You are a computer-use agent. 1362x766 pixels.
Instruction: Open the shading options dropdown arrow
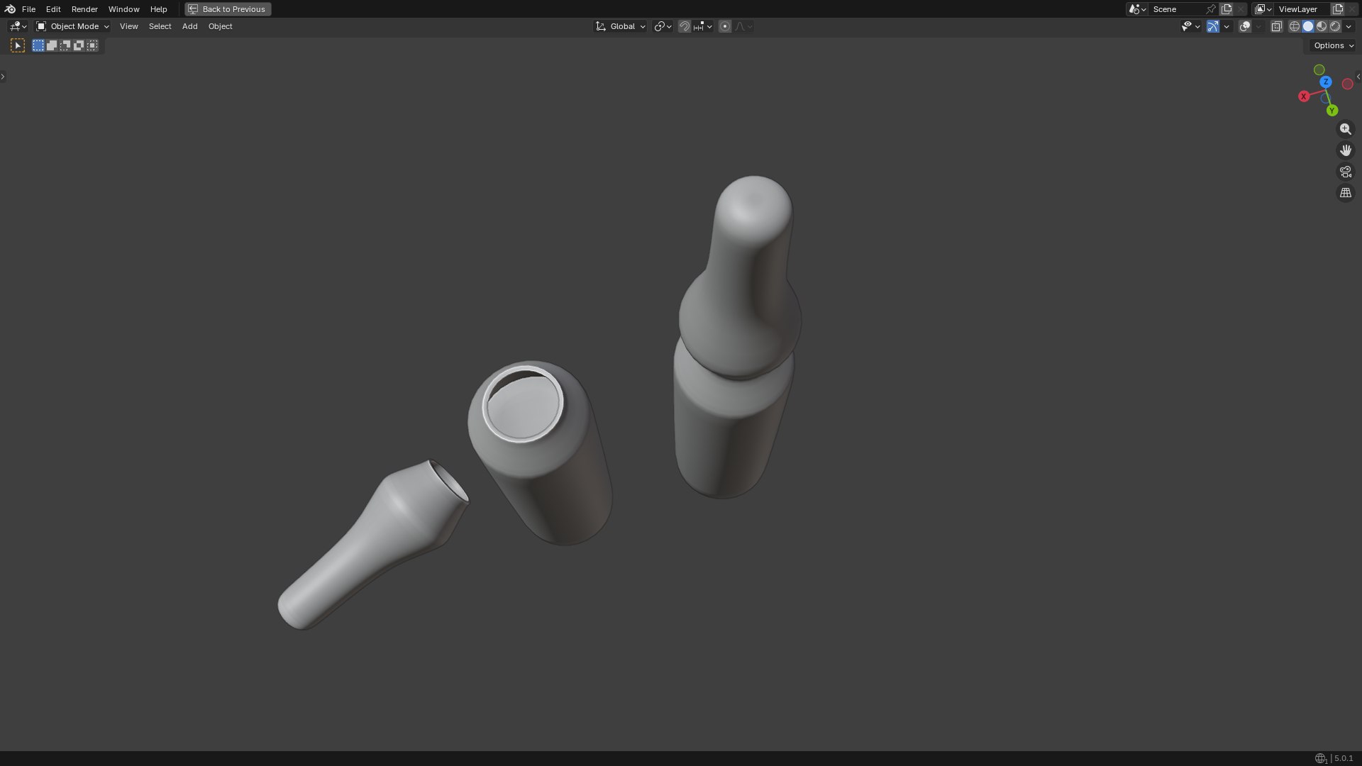coord(1349,26)
